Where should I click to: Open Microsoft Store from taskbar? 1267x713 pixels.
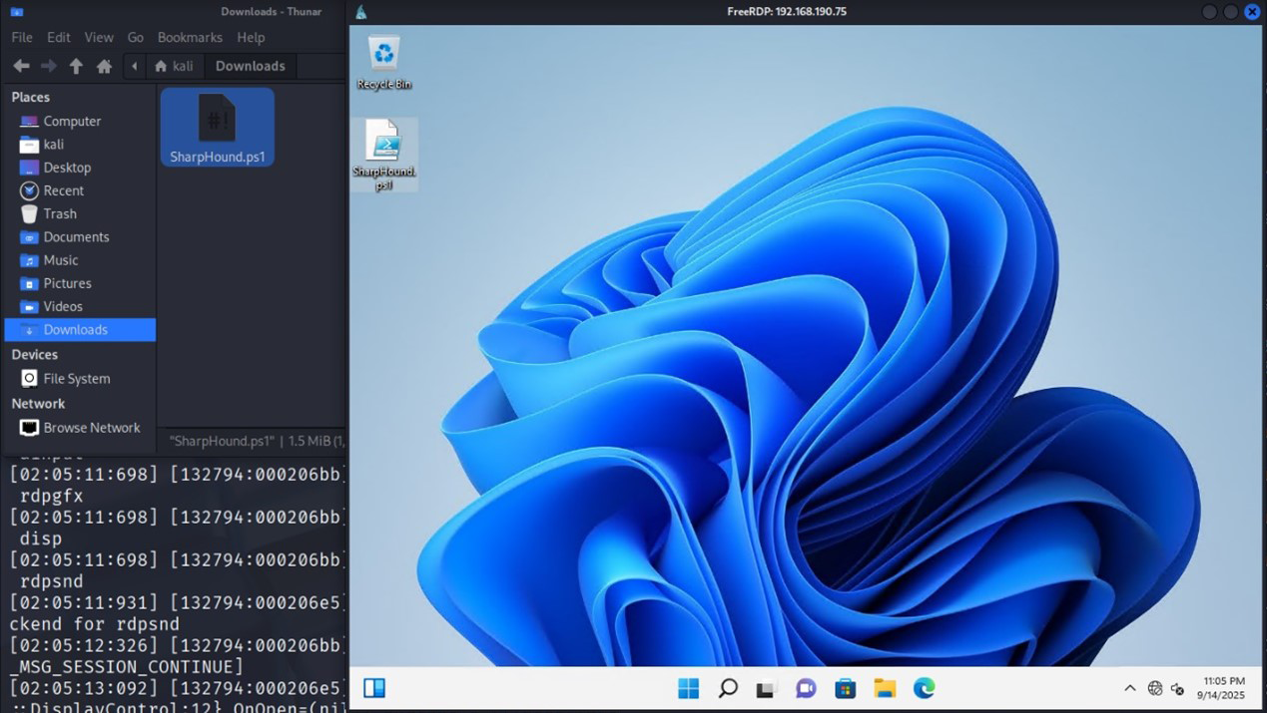click(x=845, y=688)
